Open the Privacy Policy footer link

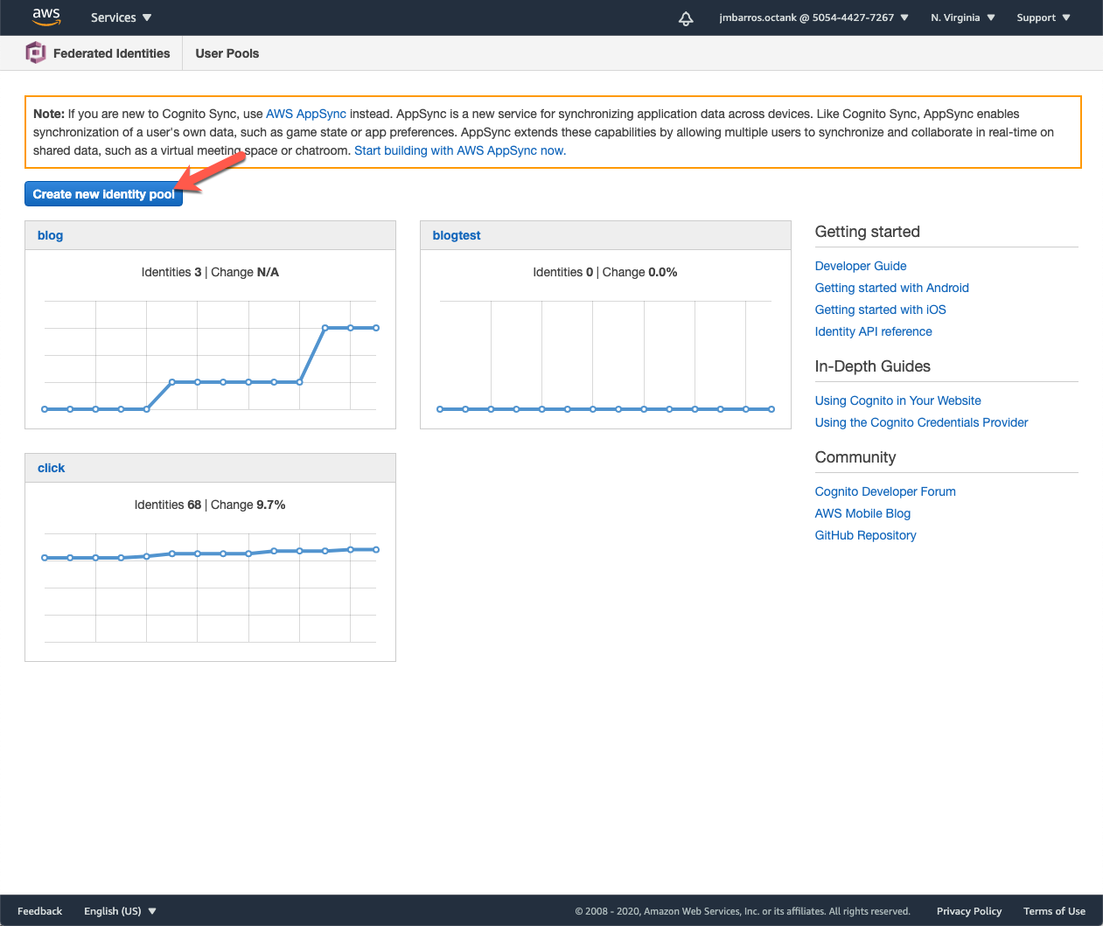969,911
